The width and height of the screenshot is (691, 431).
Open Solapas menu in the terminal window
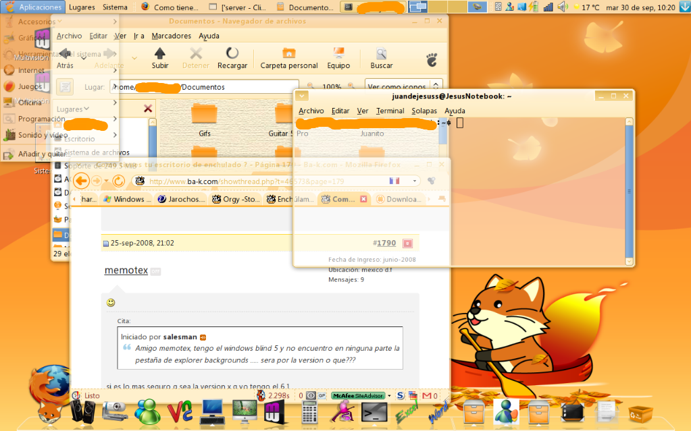(x=424, y=111)
